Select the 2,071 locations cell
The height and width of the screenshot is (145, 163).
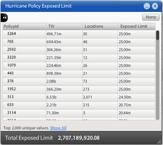(100, 98)
